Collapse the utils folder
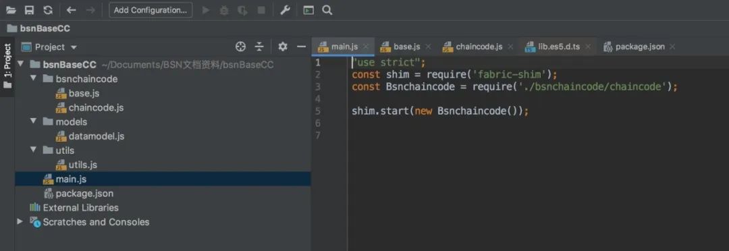Screen dimensions: 729x251 (33, 150)
